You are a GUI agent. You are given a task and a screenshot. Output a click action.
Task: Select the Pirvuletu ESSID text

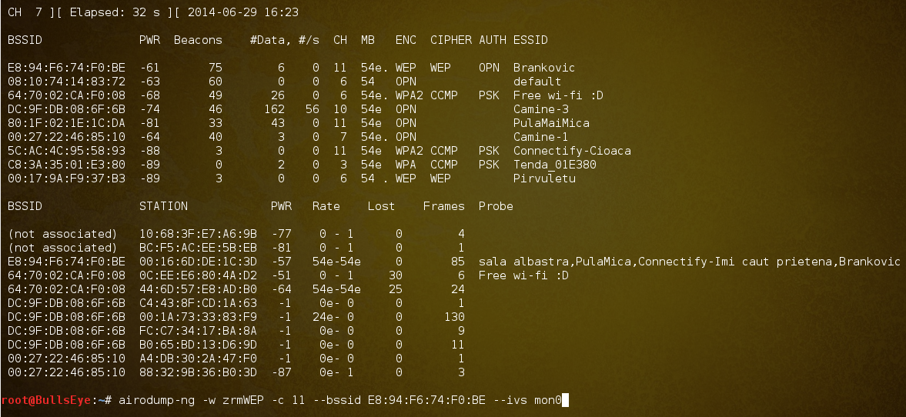point(543,178)
